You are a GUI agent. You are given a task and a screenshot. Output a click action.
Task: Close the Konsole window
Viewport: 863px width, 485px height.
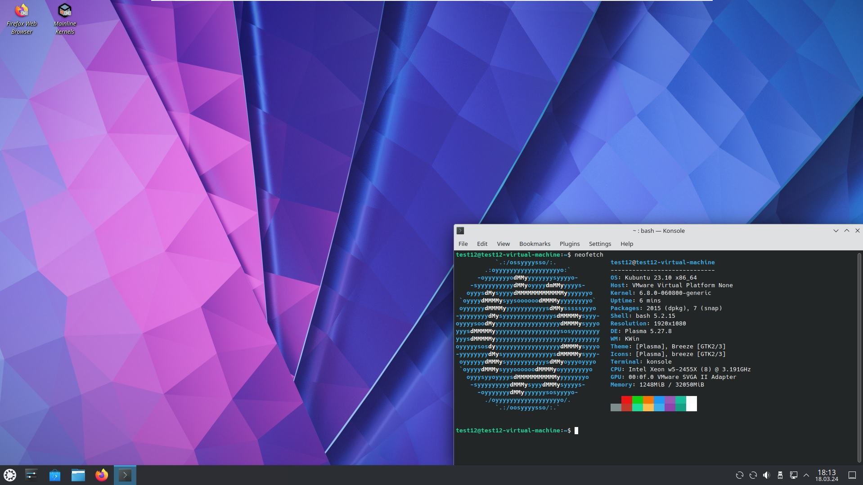click(x=857, y=231)
